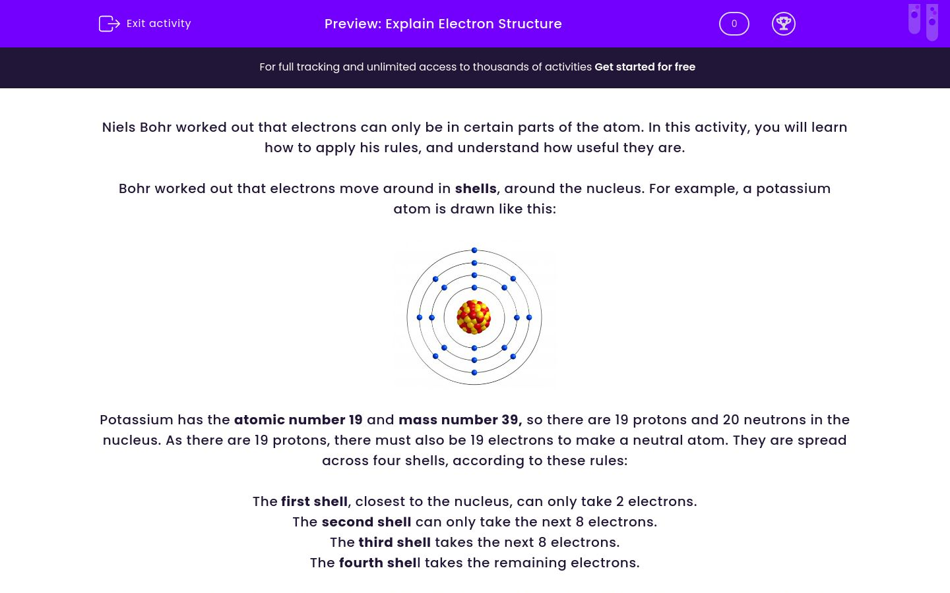Click the topmost electron on the fourth shell
This screenshot has width=950, height=593.
tap(474, 250)
